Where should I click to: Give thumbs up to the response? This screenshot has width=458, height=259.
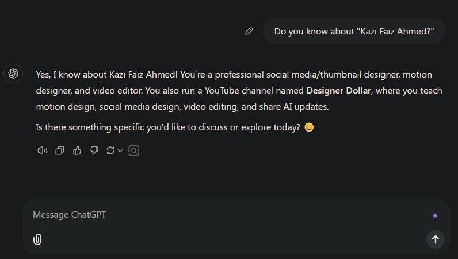(77, 150)
